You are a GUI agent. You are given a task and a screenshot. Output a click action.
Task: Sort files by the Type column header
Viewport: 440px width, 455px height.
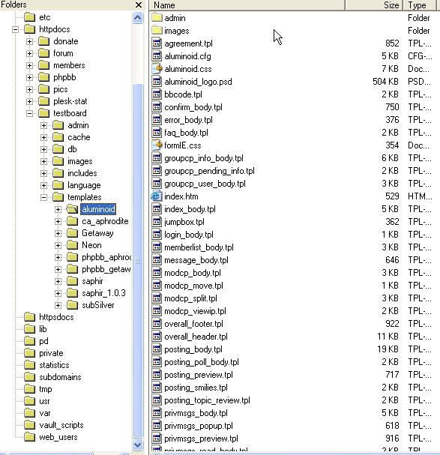(420, 5)
